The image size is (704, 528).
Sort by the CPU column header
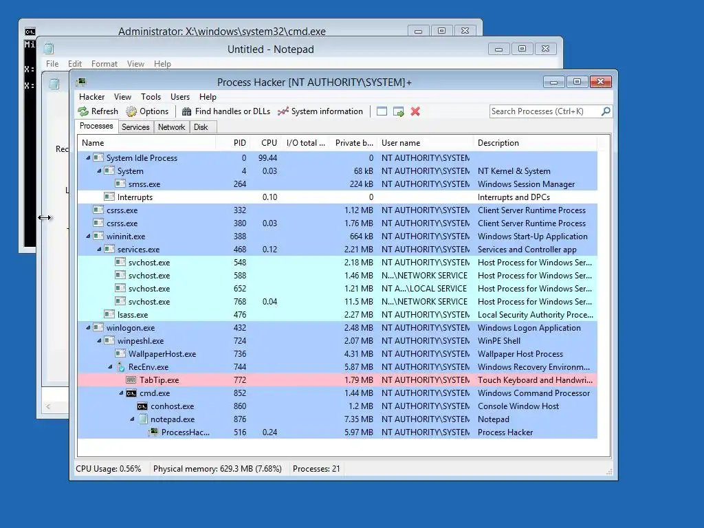tap(266, 143)
